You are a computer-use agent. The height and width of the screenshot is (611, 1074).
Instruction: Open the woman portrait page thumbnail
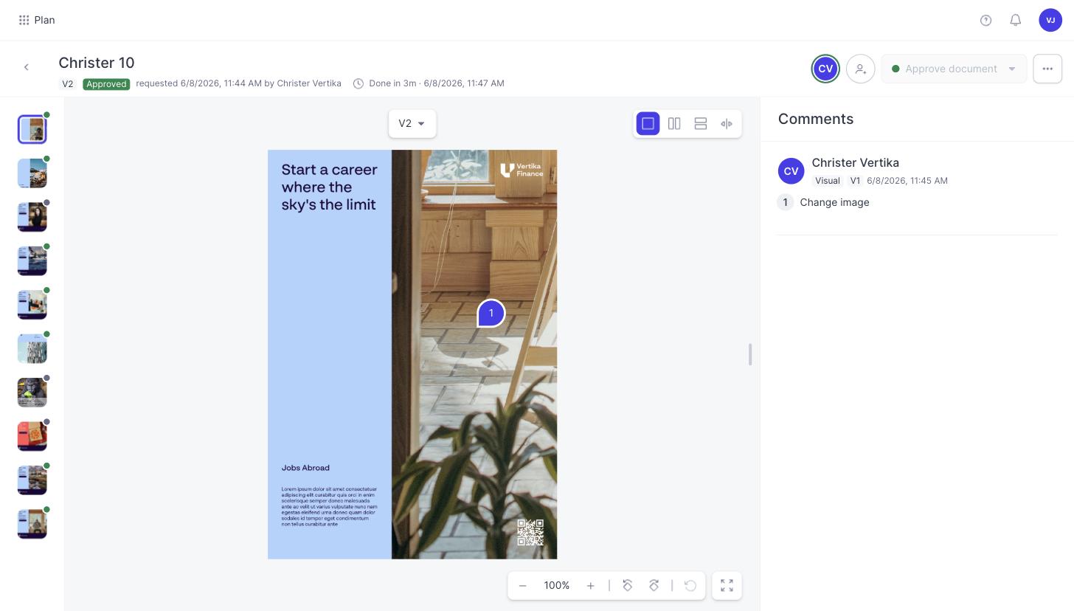coord(32,217)
